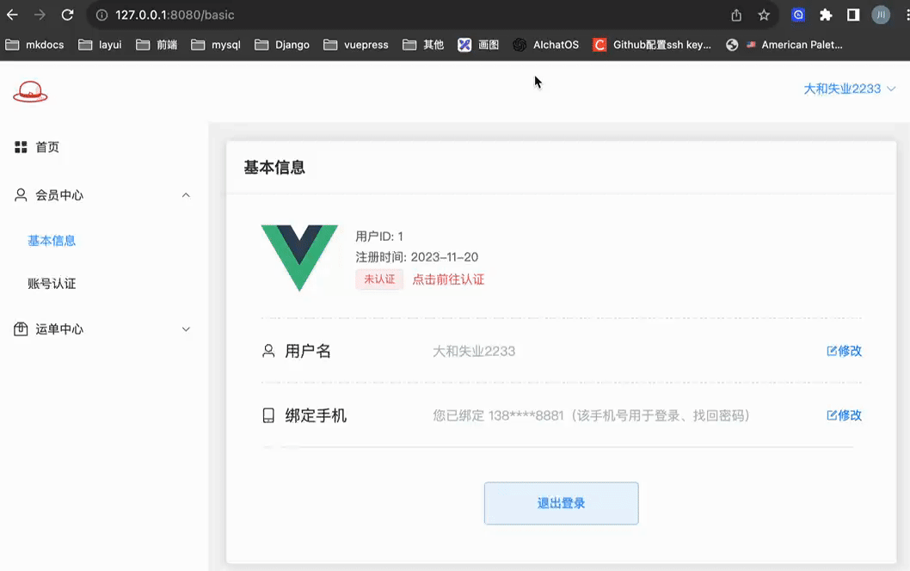910x571 pixels.
Task: Click the 点击前往认证 link
Action: 448,279
